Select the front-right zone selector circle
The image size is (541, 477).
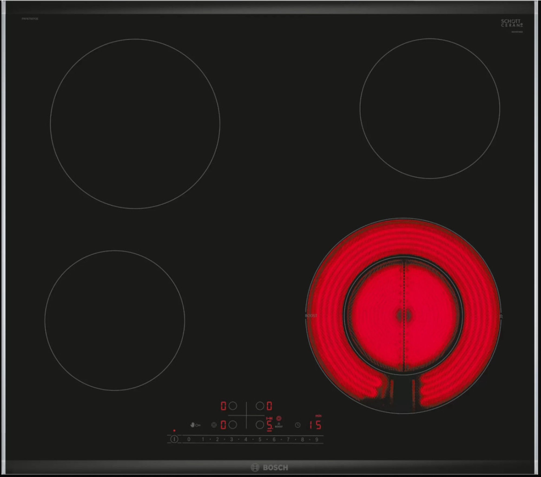(260, 425)
